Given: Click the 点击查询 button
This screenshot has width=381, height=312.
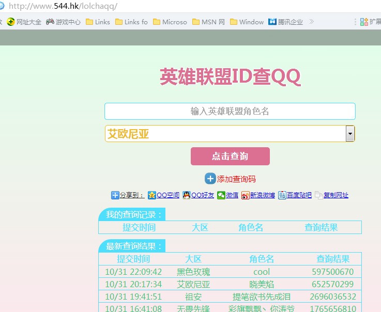Looking at the screenshot, I should click(x=230, y=156).
